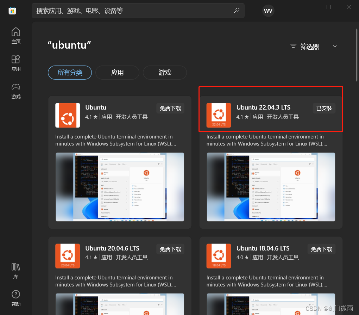Click the description text under Ubuntu 18.04.6 LTS

(267, 281)
